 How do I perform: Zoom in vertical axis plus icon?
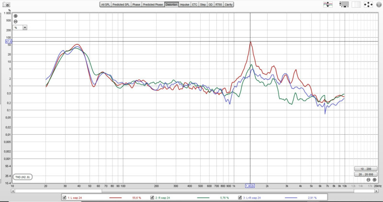[x=16, y=16]
